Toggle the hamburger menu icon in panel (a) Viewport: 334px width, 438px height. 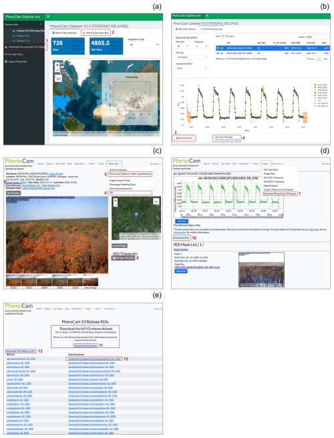[x=48, y=17]
